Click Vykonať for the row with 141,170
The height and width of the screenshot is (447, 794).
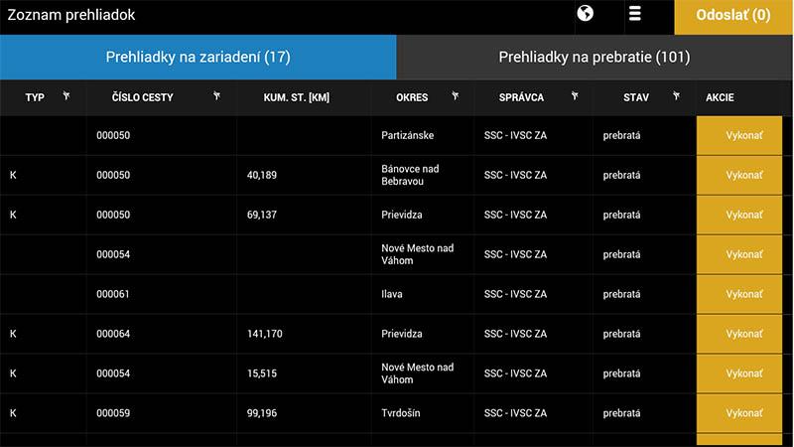pos(739,334)
